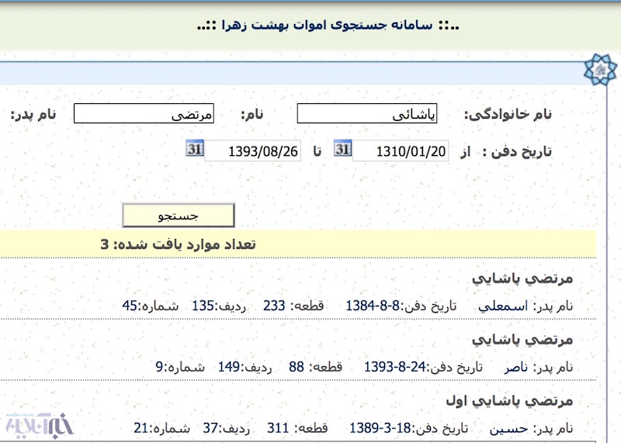The width and height of the screenshot is (621, 443).
Task: Open calendar picker for burial start date
Action: tap(342, 148)
